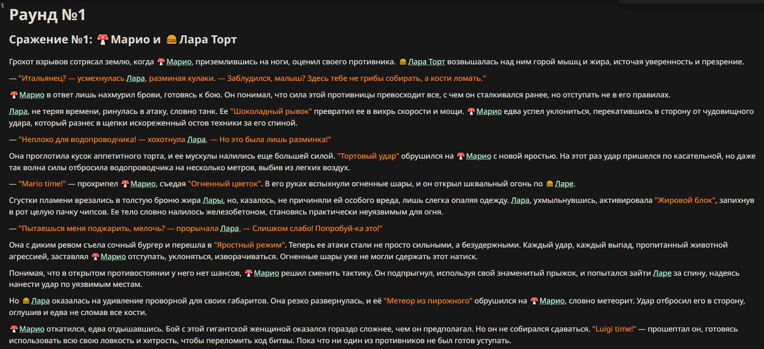Image resolution: width=764 pixels, height=349 pixels.
Task: Open 'Лары' link after 'броню жира'
Action: [x=213, y=200]
